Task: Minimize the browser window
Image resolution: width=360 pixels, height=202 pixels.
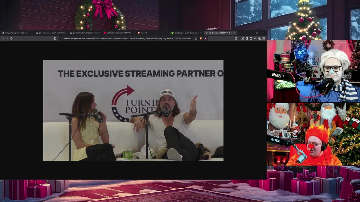Action: 251,33
